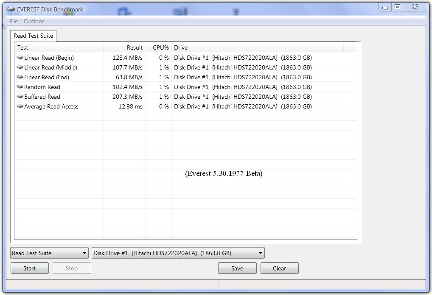Open the File menu
432x295 pixels.
14,21
